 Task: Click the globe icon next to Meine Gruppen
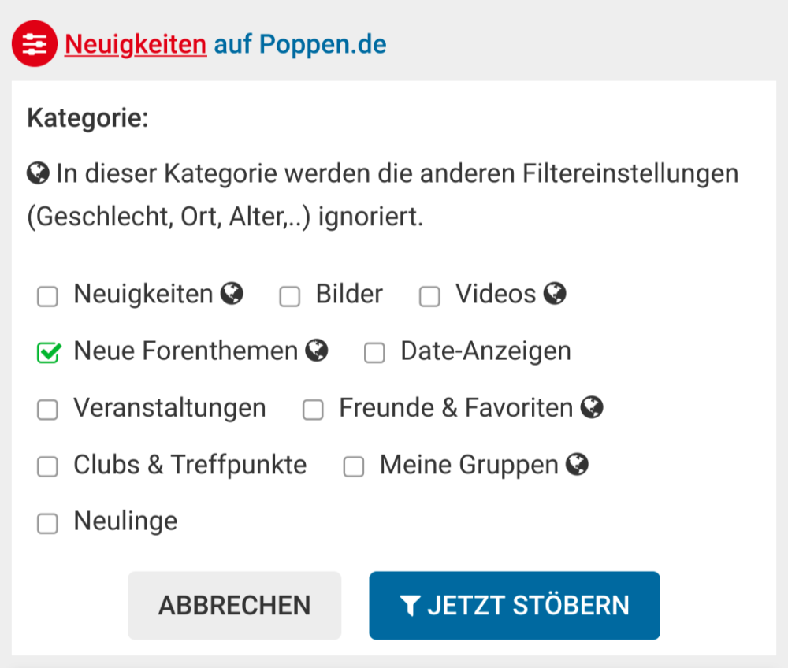[577, 465]
